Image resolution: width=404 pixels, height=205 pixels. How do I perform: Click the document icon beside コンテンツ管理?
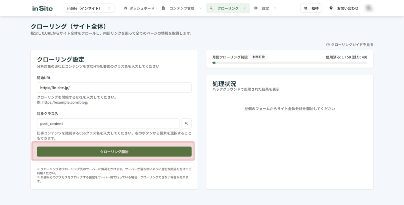[x=163, y=8]
